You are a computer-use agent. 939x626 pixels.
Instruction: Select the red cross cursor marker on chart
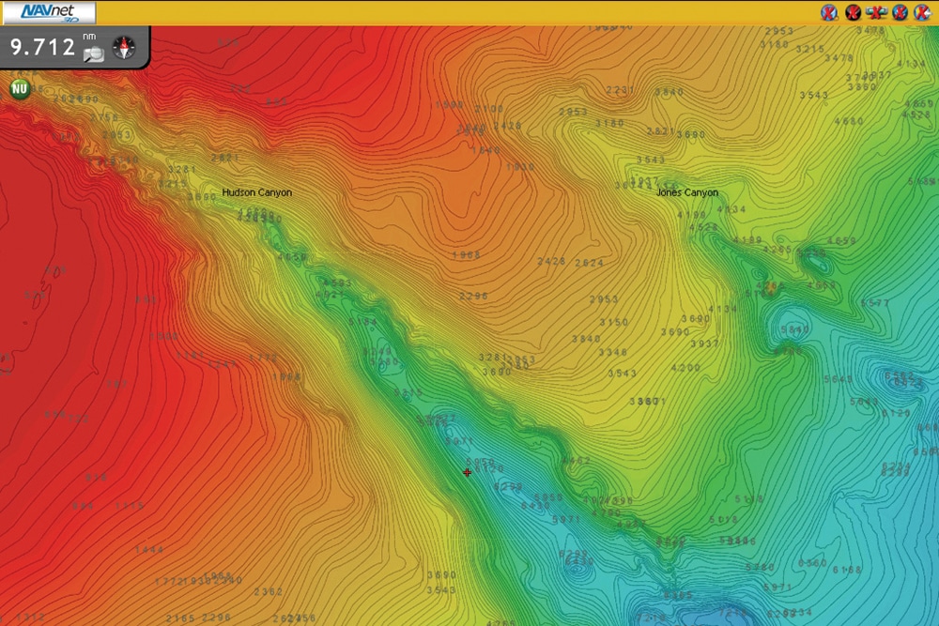(x=468, y=472)
